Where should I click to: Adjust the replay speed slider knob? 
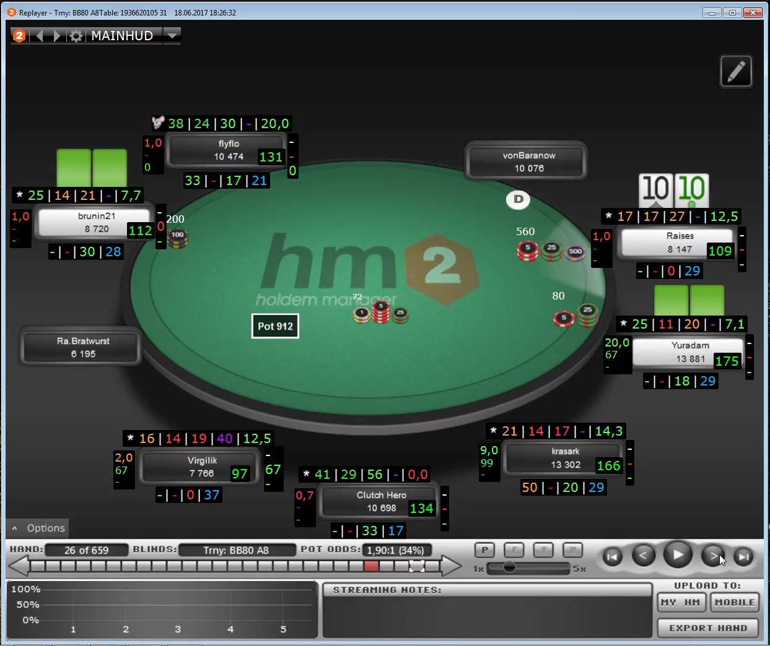coord(509,567)
